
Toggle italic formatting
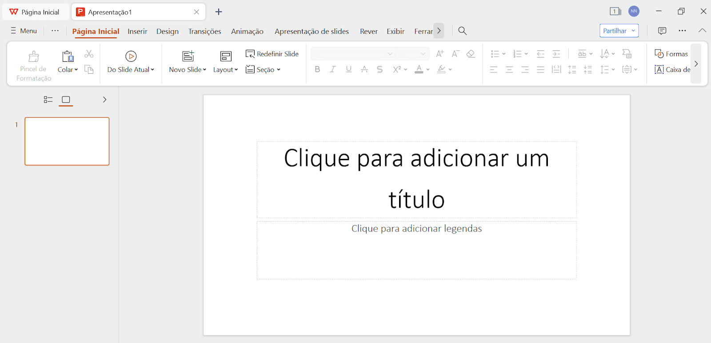(332, 69)
